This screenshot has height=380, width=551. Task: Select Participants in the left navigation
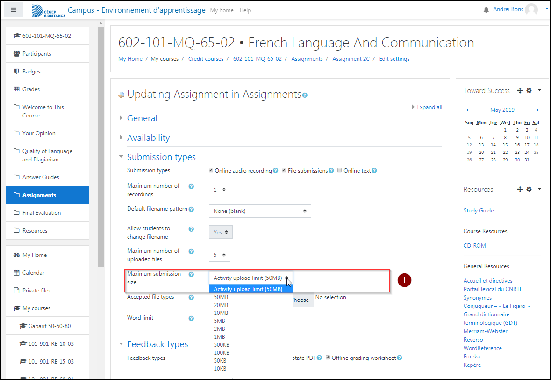(36, 54)
